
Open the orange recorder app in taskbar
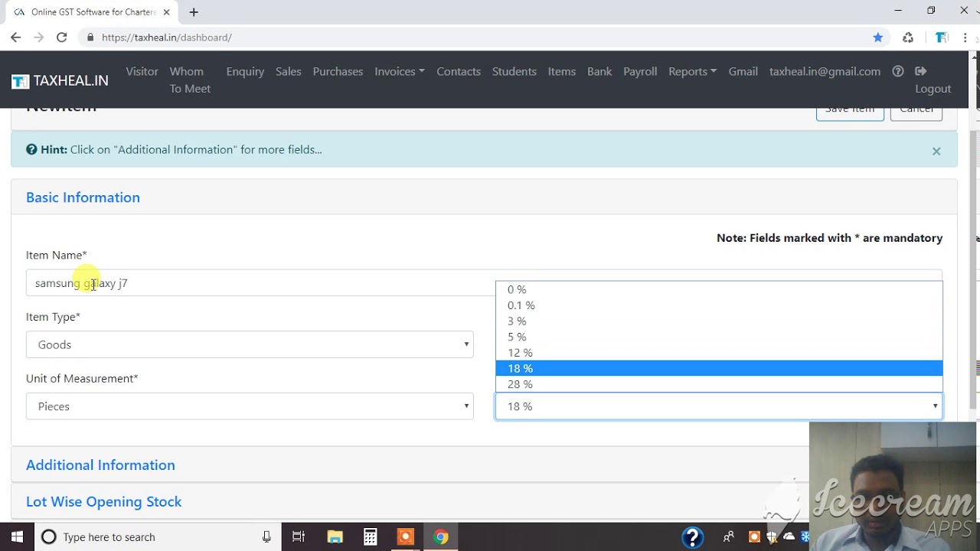405,536
